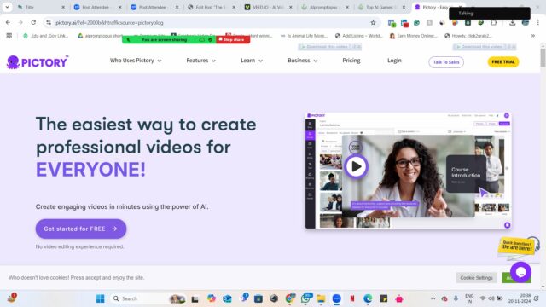The height and width of the screenshot is (307, 546).
Task: Open the Extensions puzzle icon
Action: point(493,23)
